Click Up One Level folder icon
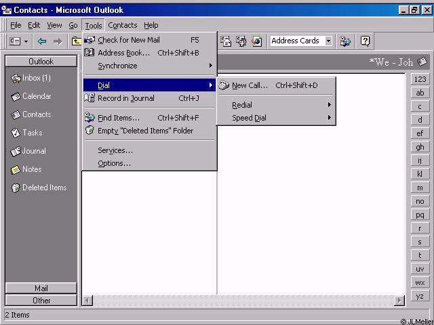Viewport: 434px width, 325px height. tap(76, 41)
